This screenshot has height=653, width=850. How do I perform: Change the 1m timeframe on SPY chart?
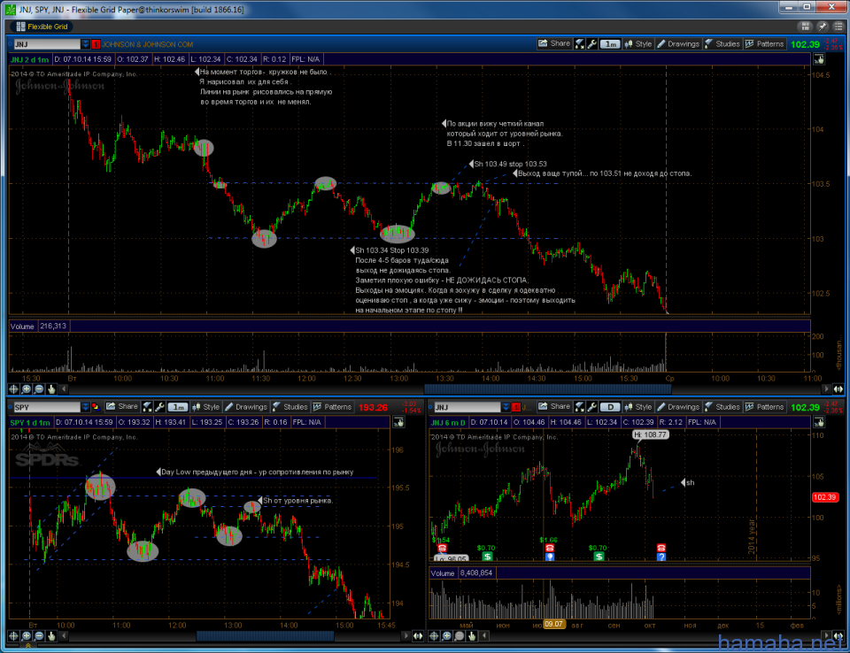click(x=178, y=407)
